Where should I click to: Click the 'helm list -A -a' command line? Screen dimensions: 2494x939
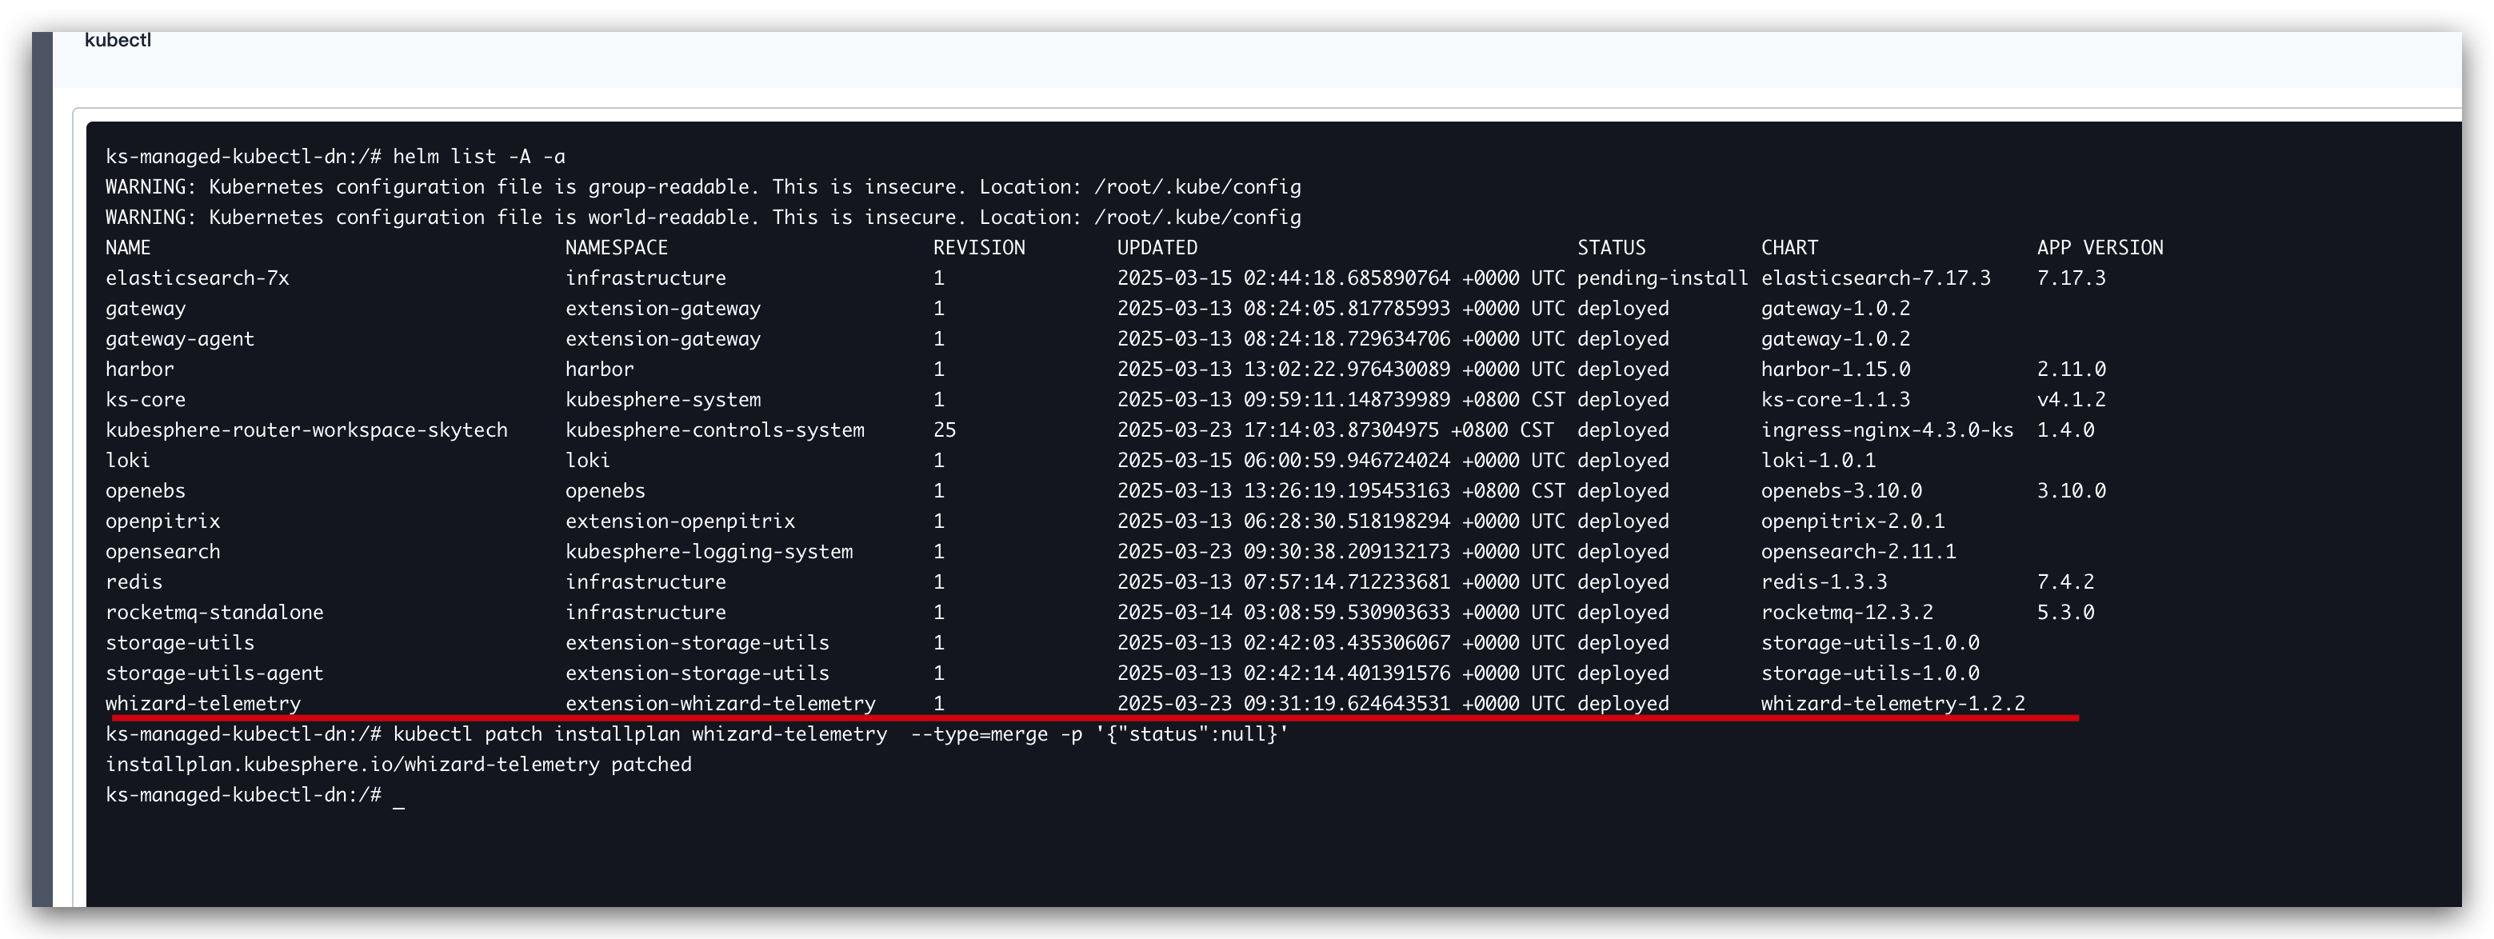click(335, 157)
